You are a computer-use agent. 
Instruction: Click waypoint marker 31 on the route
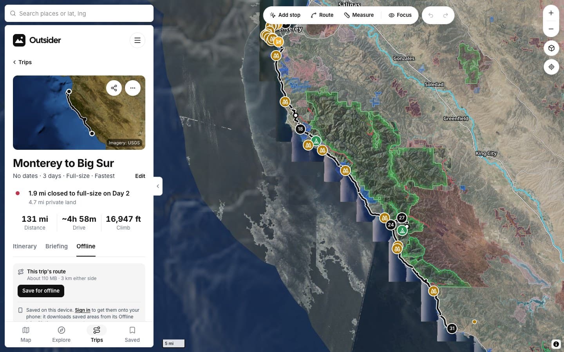452,329
